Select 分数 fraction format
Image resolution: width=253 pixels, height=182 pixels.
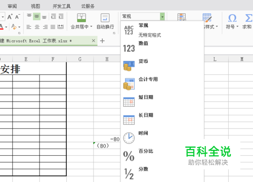[162, 173]
